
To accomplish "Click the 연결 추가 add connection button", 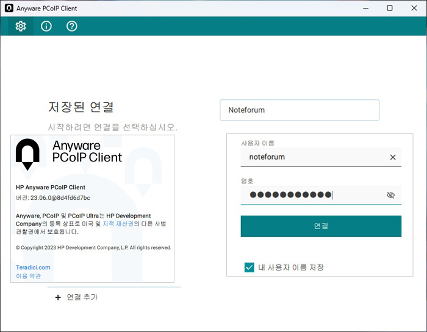I will (76, 297).
